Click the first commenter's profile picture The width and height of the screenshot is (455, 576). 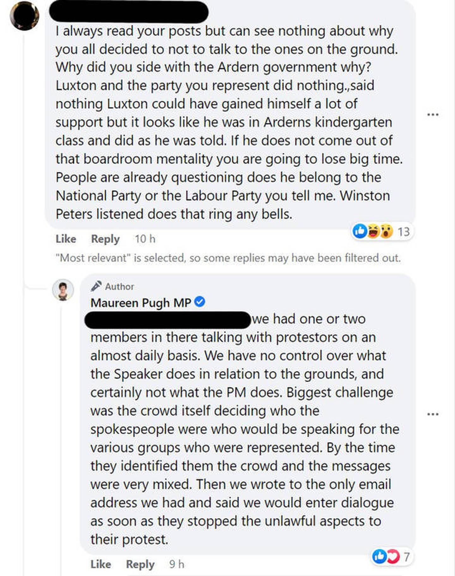(x=24, y=15)
